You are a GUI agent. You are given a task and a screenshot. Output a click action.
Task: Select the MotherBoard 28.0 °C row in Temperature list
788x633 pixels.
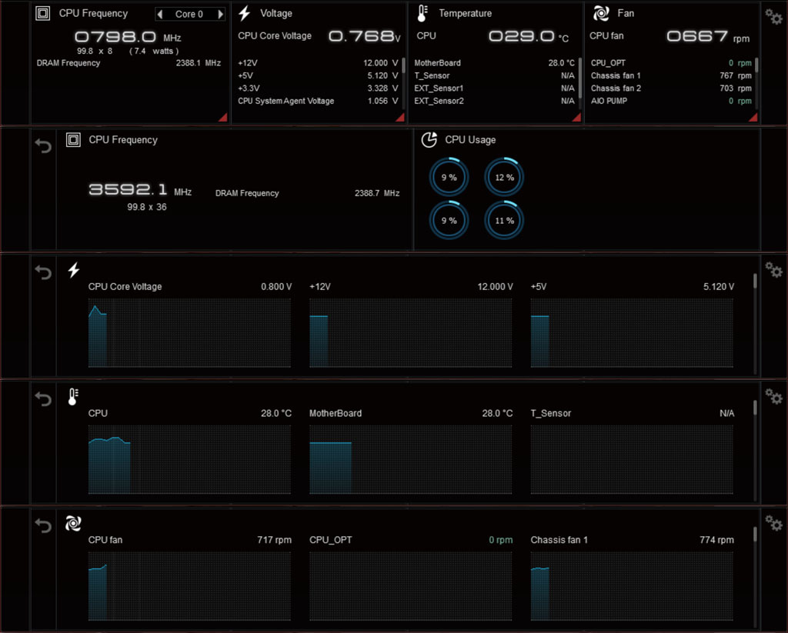pyautogui.click(x=495, y=63)
